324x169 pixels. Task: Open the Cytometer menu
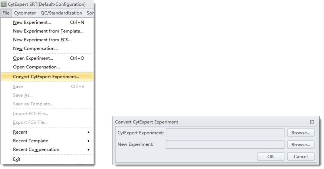tap(25, 13)
